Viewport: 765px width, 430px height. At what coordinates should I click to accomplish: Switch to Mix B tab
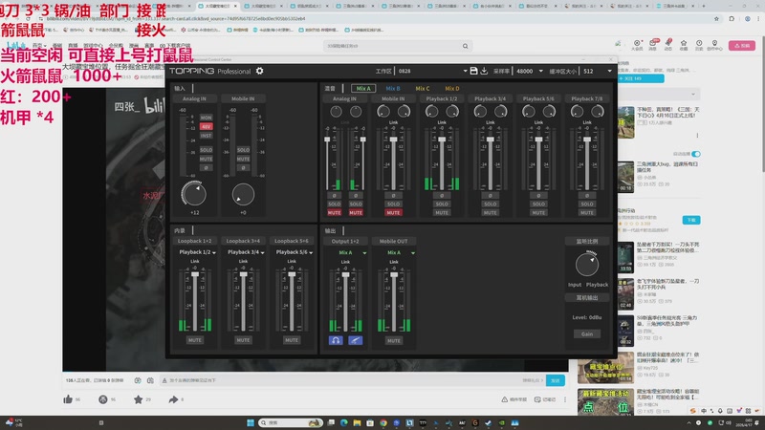point(393,88)
